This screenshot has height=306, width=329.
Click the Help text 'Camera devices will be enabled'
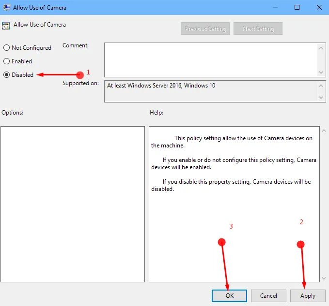point(234,164)
